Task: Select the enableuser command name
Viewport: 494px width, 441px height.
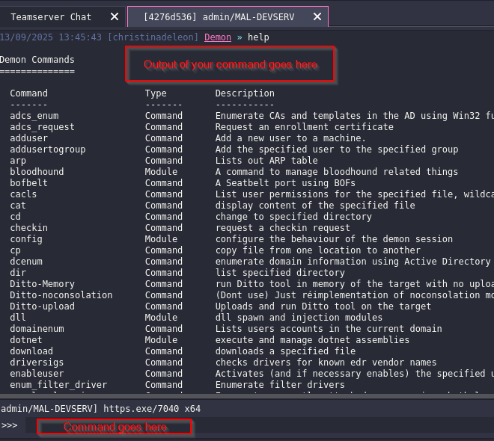Action: coord(37,374)
